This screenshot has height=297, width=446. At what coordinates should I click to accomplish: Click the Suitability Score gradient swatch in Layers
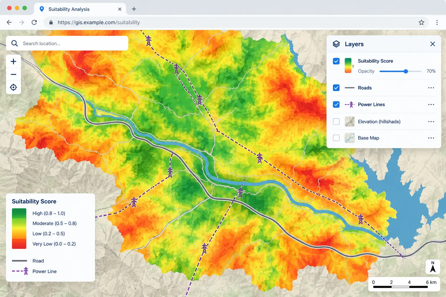point(348,66)
